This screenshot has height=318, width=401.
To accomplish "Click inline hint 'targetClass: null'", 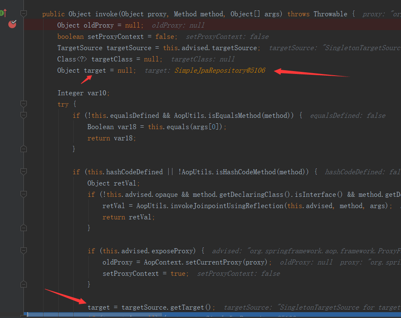I will (203, 59).
